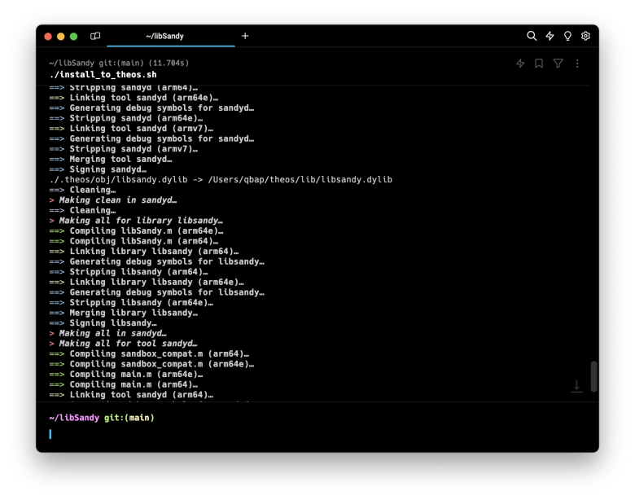This screenshot has width=635, height=500.
Task: Filter the block output with the funnel icon
Action: [558, 64]
